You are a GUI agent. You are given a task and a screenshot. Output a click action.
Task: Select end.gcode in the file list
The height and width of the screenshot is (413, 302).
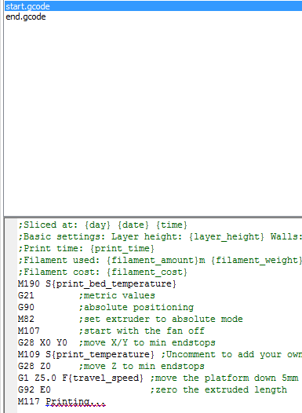click(26, 16)
